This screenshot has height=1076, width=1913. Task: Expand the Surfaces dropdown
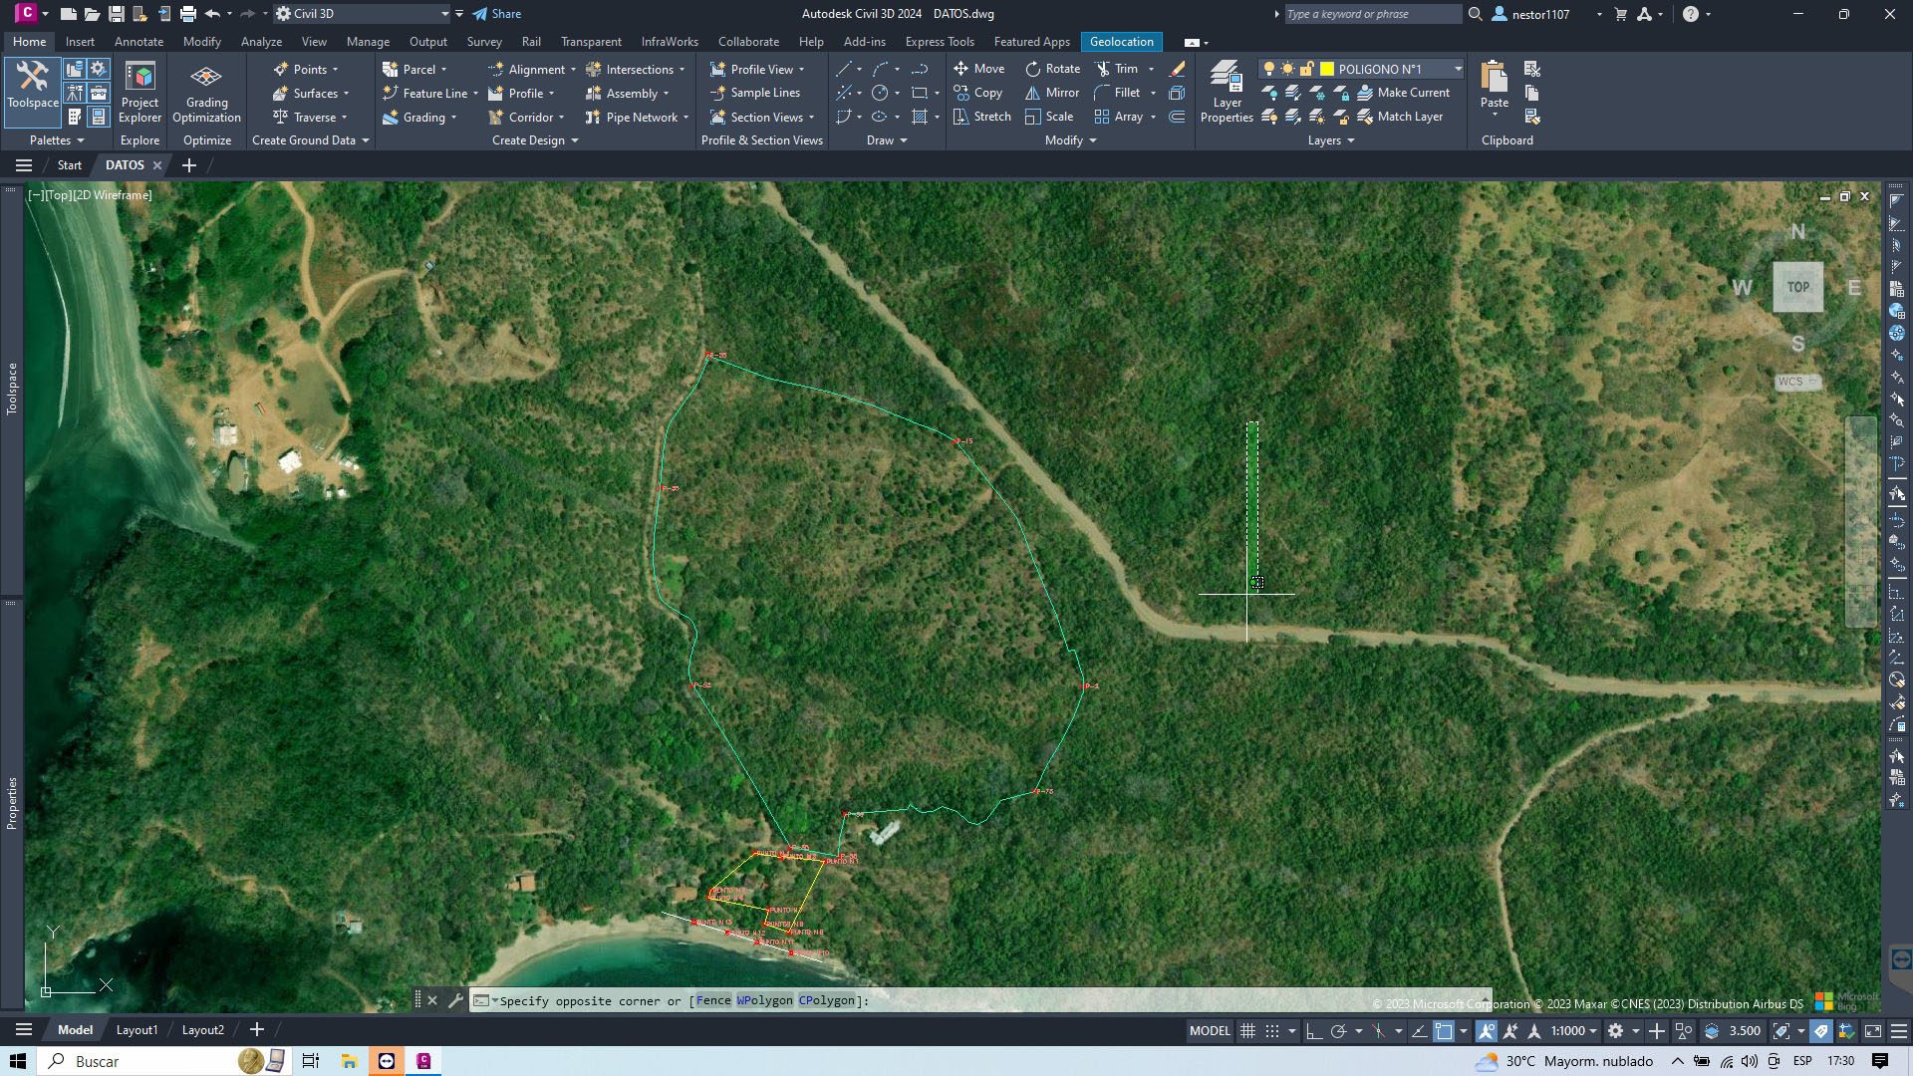coord(346,94)
